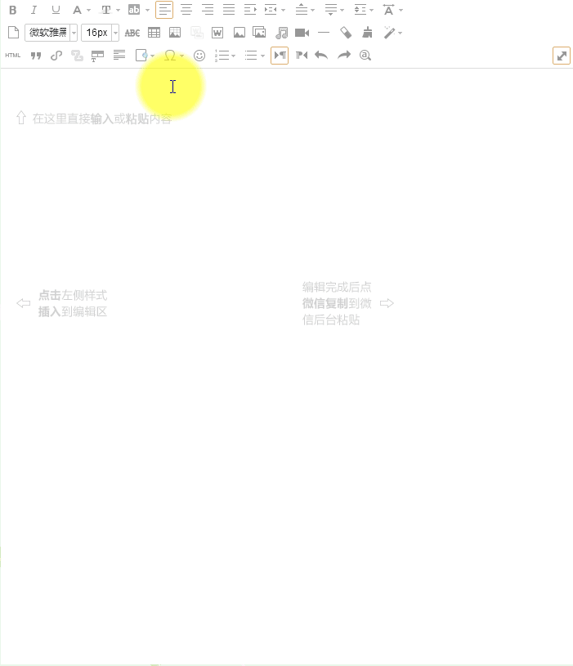Toggle bold formatting
This screenshot has height=666, width=573.
tap(13, 10)
